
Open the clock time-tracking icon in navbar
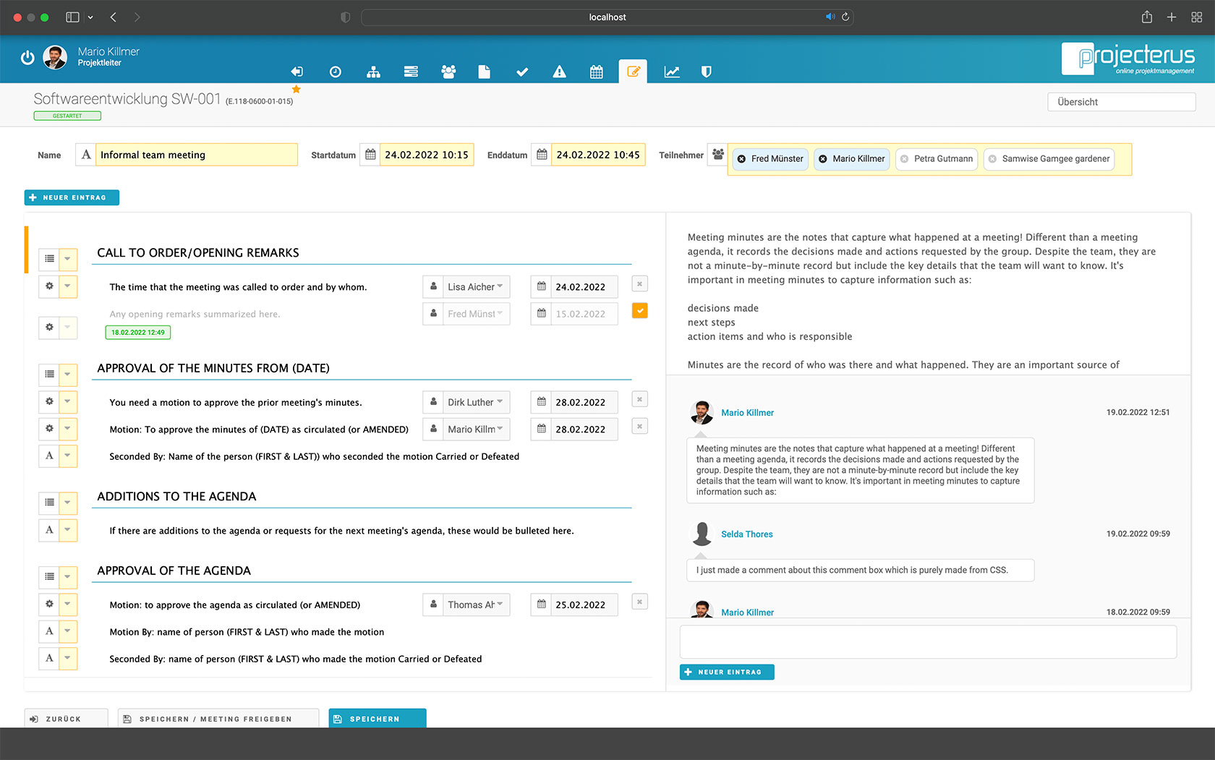tap(335, 72)
